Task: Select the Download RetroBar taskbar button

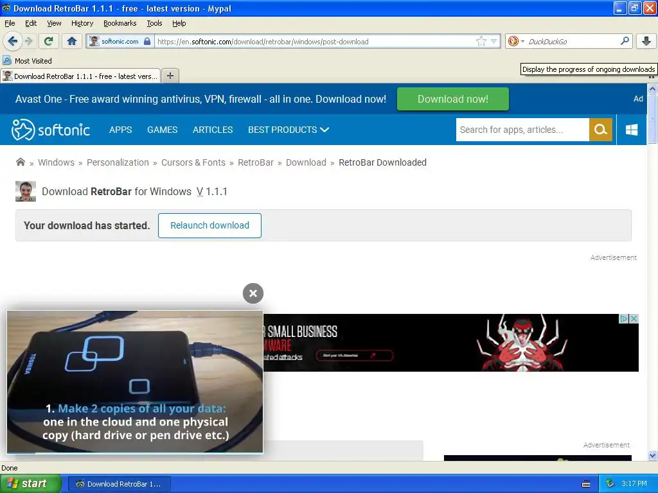Action: tap(119, 484)
